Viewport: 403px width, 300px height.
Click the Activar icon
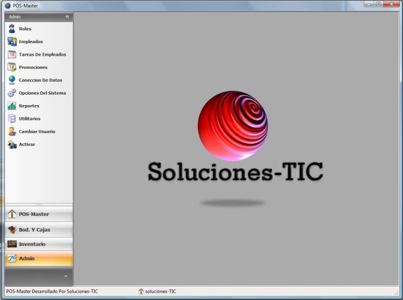[x=12, y=144]
